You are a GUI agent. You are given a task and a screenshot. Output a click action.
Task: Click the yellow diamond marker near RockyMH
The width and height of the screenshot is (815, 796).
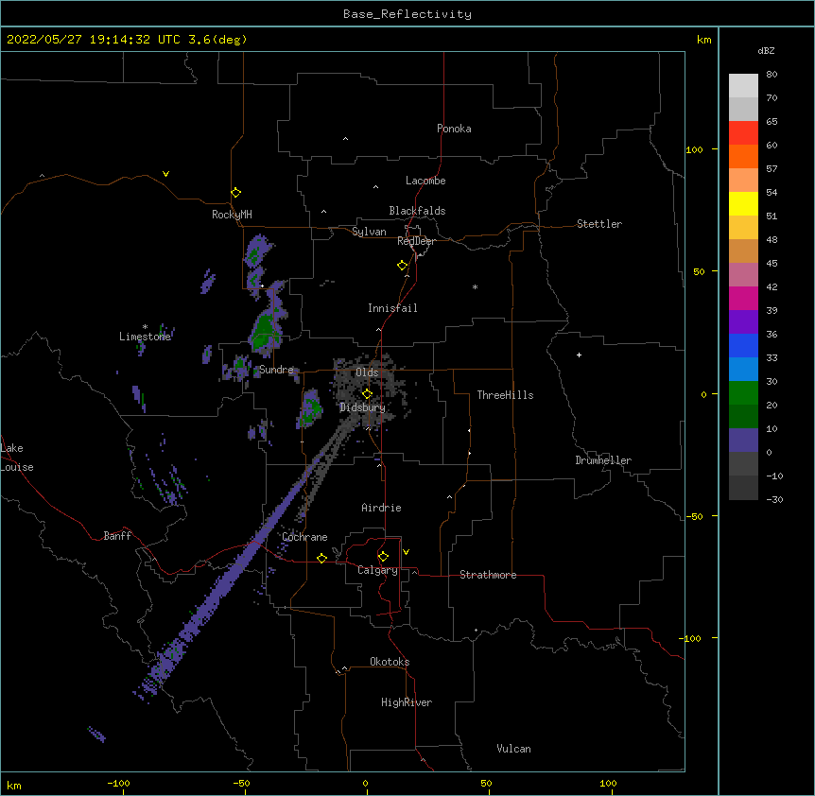[236, 193]
